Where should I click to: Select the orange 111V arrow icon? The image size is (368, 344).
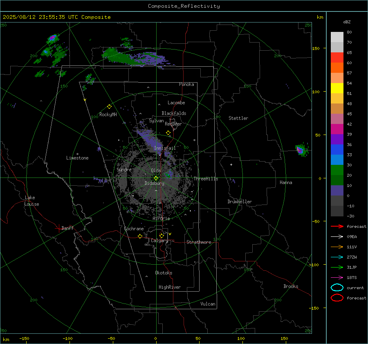pos(337,247)
